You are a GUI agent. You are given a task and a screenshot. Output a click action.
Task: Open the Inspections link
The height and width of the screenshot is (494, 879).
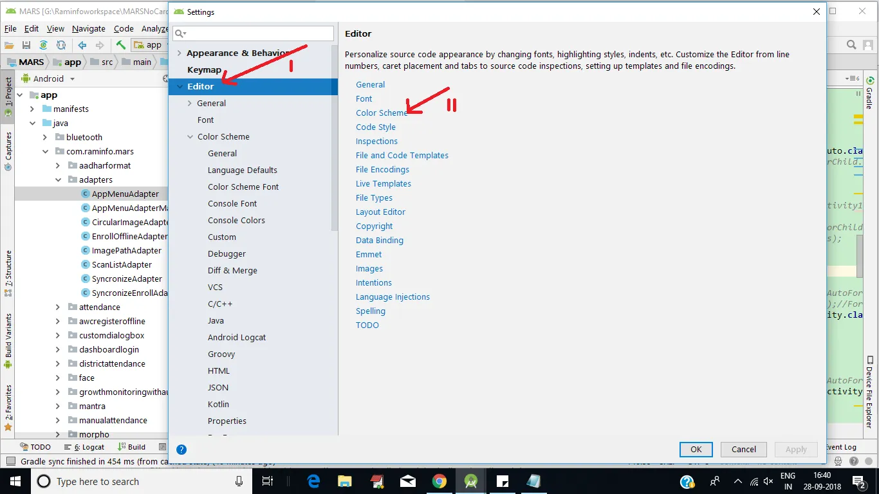376,141
